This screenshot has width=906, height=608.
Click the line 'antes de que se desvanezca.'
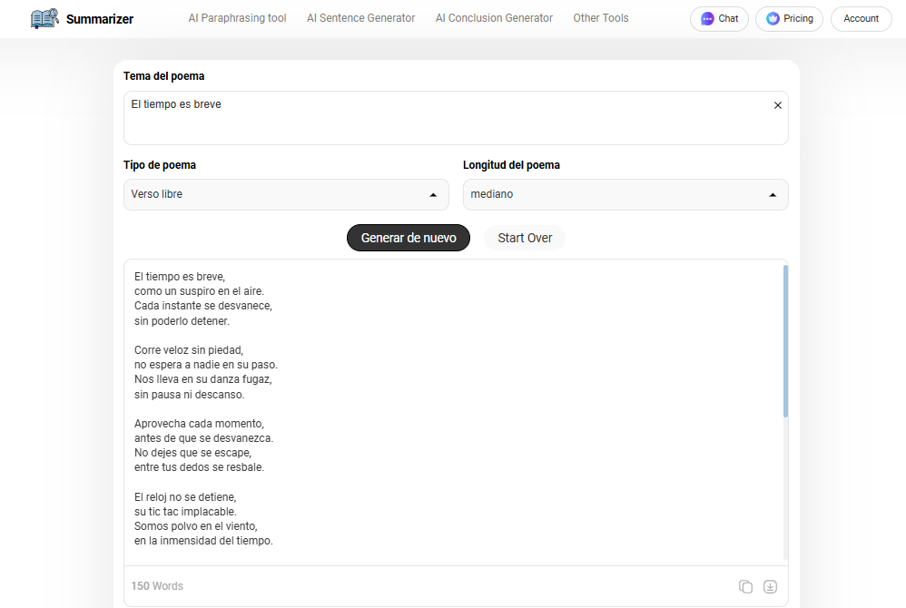click(x=203, y=438)
